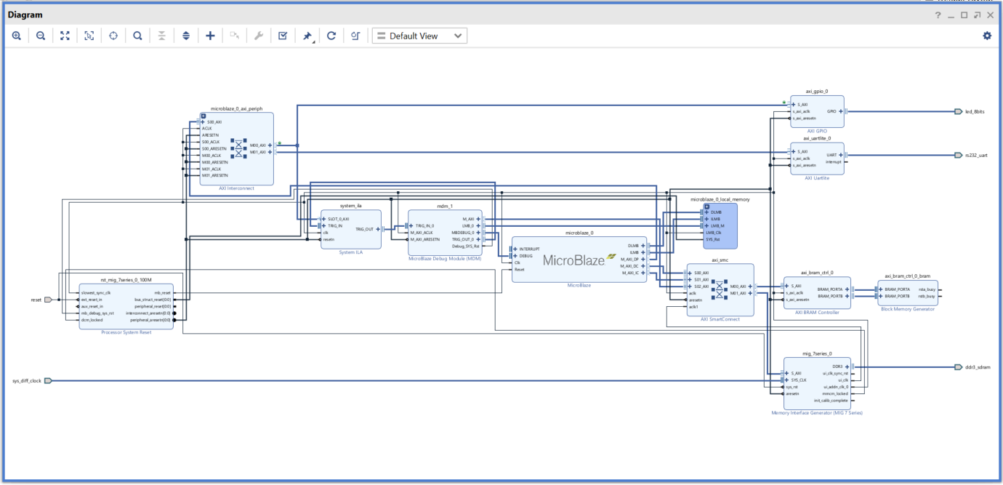Click the question mark help icon
1003x485 pixels.
click(x=938, y=15)
